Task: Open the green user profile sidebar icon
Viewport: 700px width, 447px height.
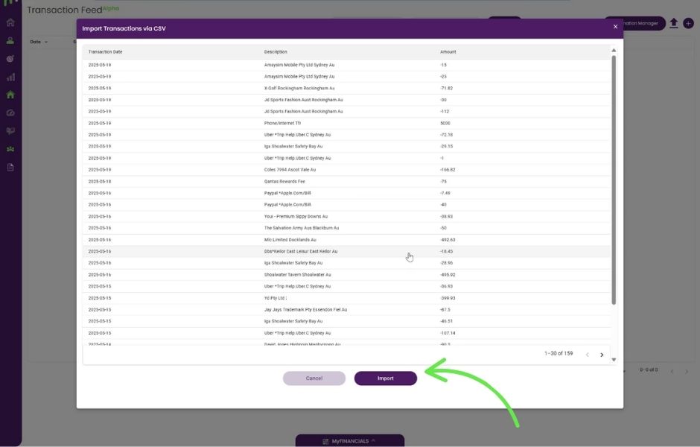Action: pos(10,41)
